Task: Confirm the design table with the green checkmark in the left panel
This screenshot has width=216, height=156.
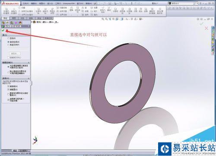Action: click(3, 30)
